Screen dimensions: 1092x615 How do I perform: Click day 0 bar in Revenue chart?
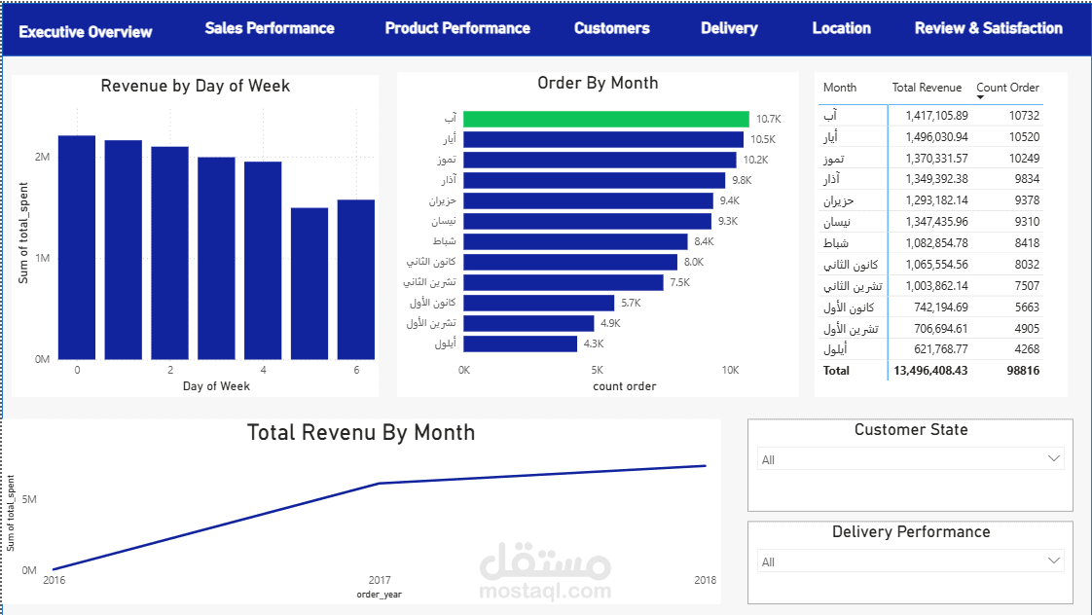(77, 247)
